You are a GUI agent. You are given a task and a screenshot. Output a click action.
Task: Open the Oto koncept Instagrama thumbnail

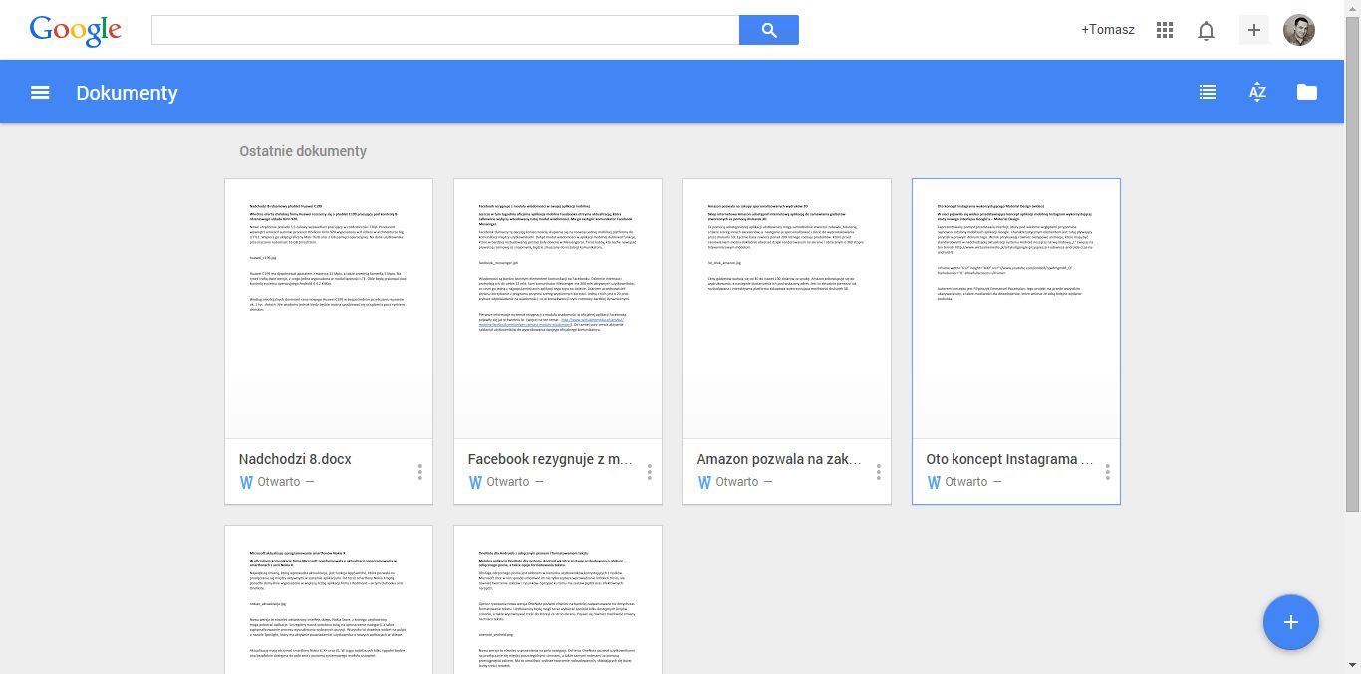click(x=1016, y=309)
